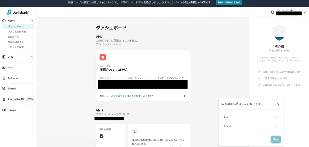Viewport: 309px width, 147px height.
Task: Click the 新たな侵害 count card
Action: point(110,135)
